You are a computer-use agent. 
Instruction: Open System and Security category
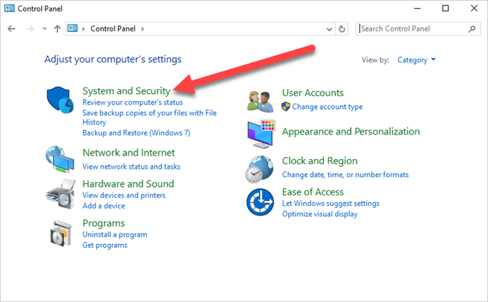tap(126, 91)
